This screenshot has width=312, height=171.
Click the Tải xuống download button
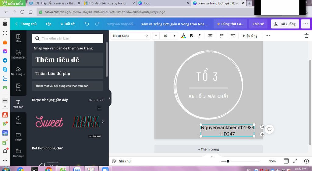point(285,24)
